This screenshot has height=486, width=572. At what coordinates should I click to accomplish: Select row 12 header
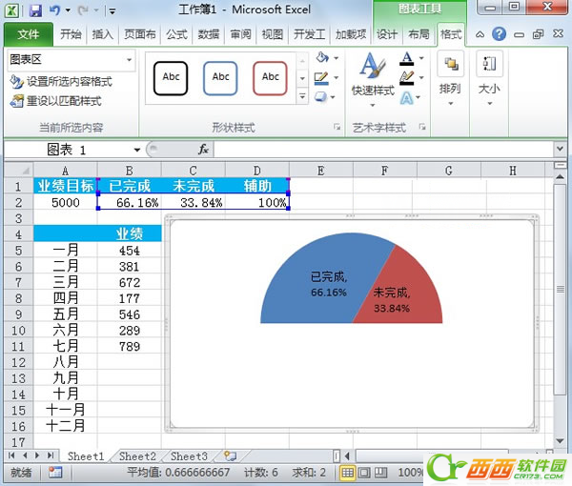click(18, 362)
